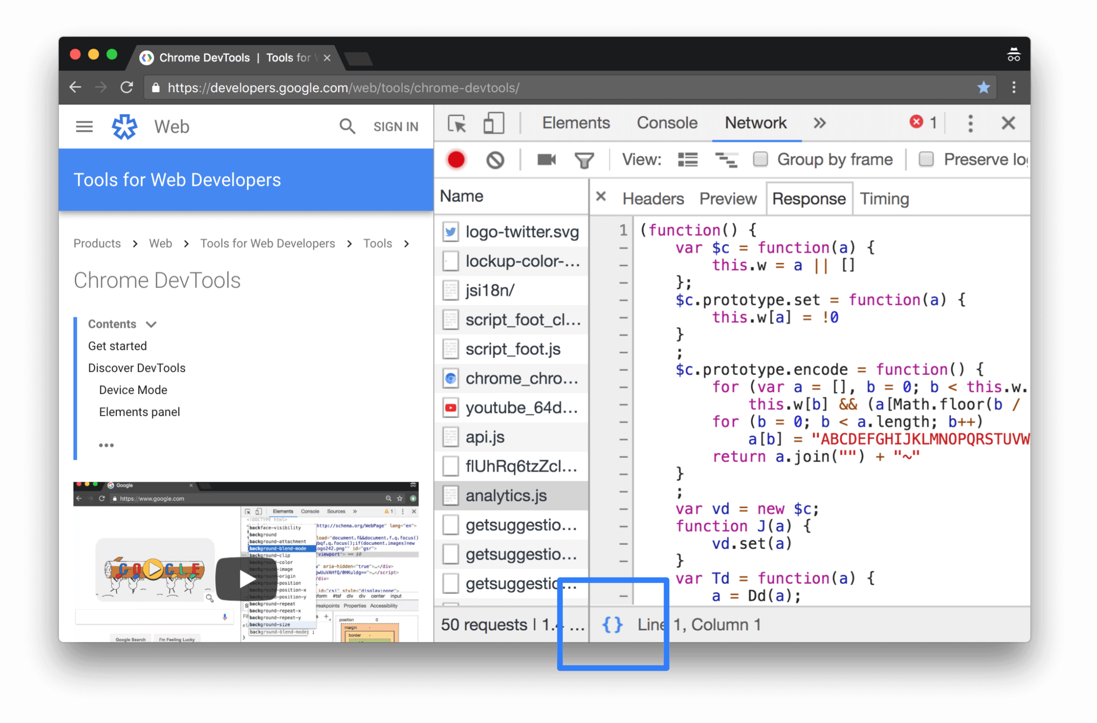This screenshot has width=1097, height=723.
Task: Click the View list layout icon
Action: [x=687, y=159]
